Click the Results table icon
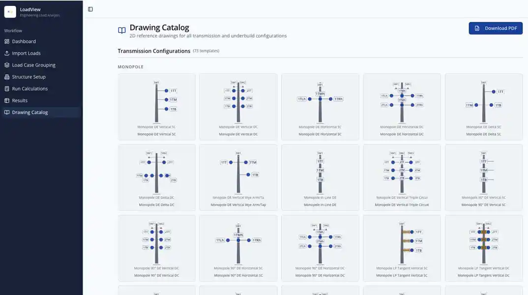 click(x=7, y=100)
